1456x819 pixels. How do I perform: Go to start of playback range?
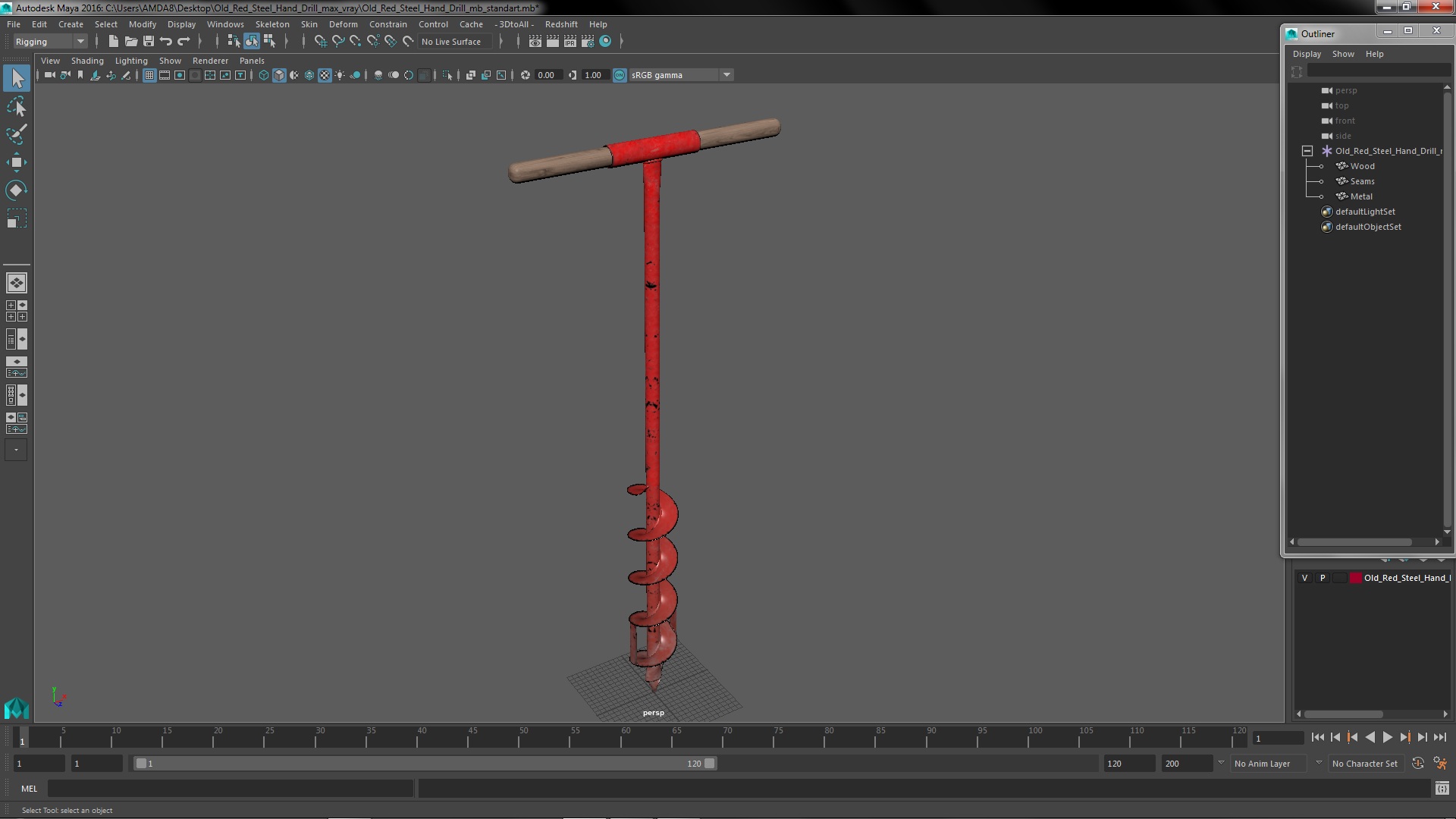pos(1317,737)
